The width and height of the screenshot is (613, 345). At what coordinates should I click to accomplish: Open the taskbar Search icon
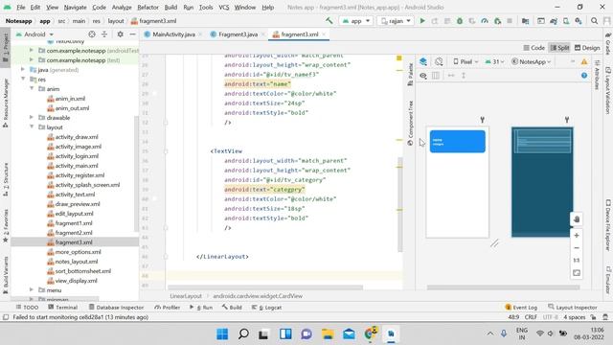(243, 334)
